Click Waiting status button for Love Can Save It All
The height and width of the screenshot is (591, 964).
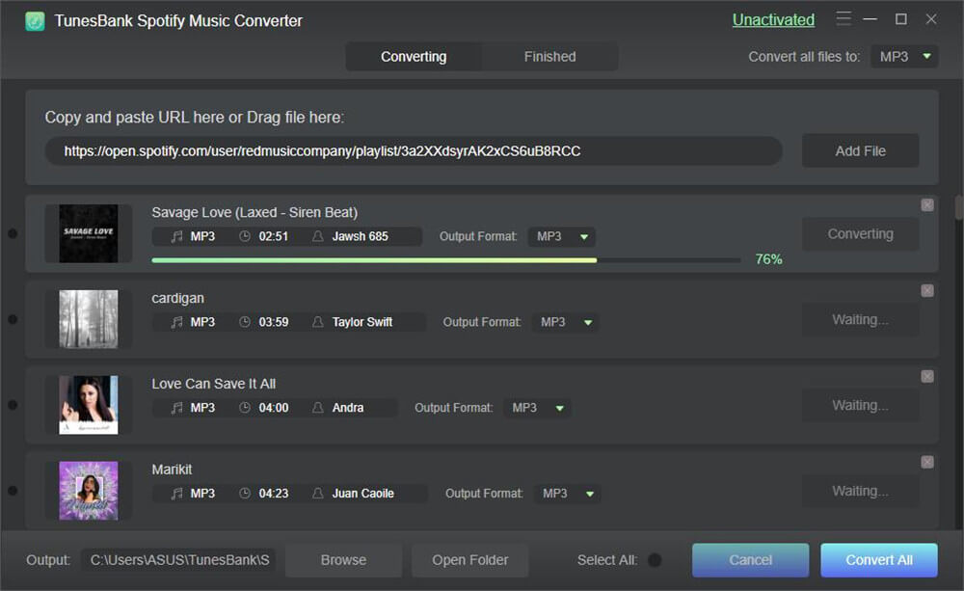[861, 405]
